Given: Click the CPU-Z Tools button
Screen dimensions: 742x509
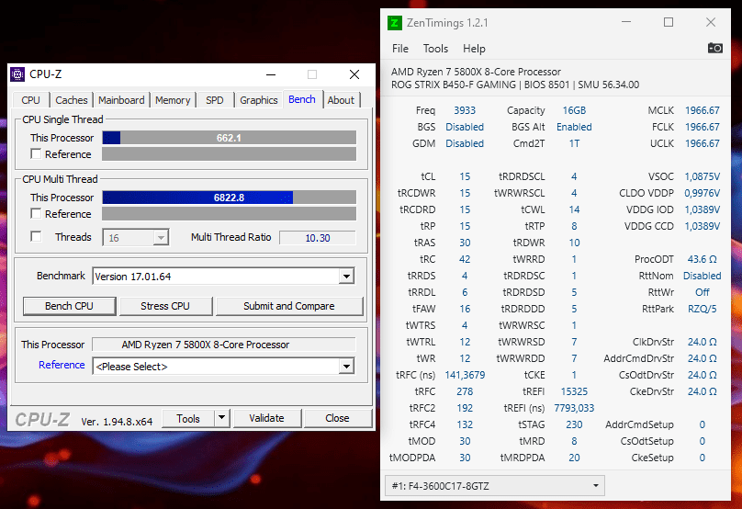Looking at the screenshot, I should pyautogui.click(x=188, y=418).
